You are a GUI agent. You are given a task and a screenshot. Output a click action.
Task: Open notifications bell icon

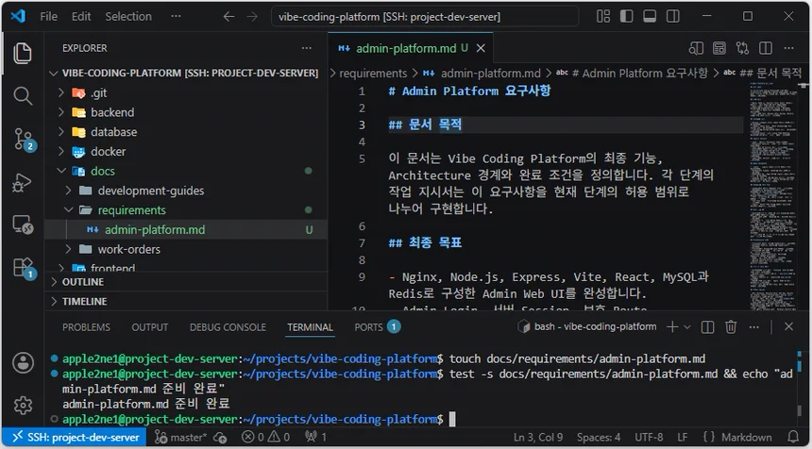793,437
